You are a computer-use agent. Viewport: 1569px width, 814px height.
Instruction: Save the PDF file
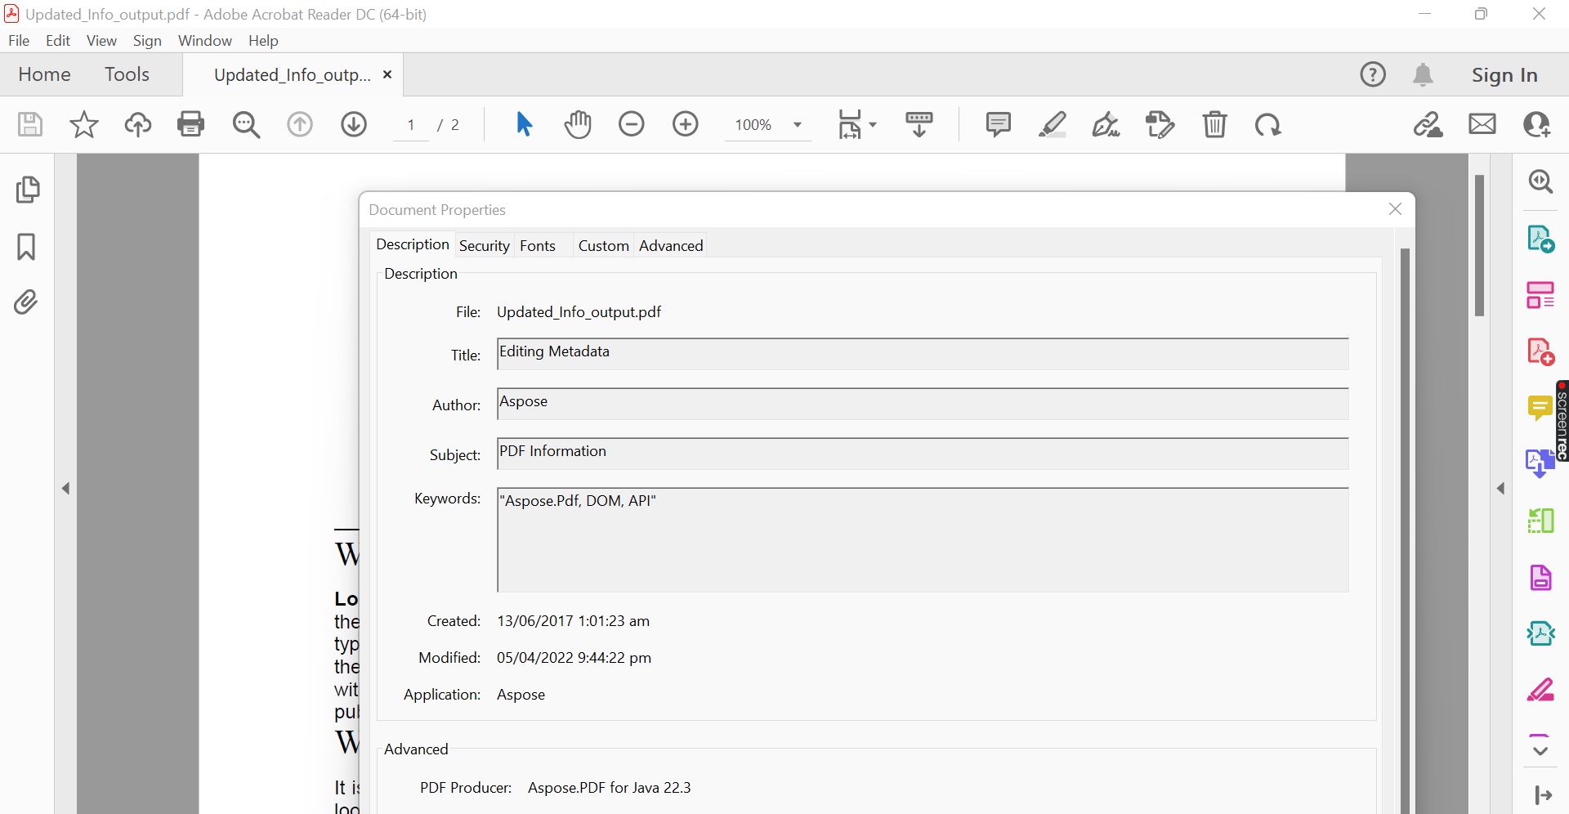(29, 124)
